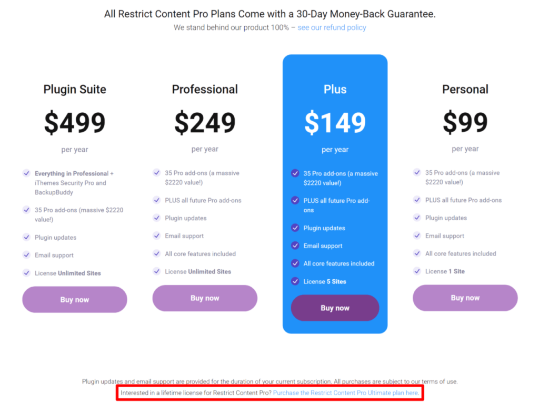
Task: Click checkmark beside Plus Email support
Action: pos(295,246)
